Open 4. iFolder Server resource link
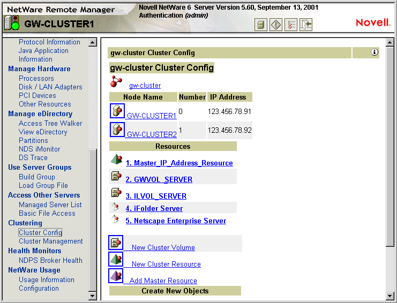Viewport: 397px width, 303px height. (x=154, y=208)
